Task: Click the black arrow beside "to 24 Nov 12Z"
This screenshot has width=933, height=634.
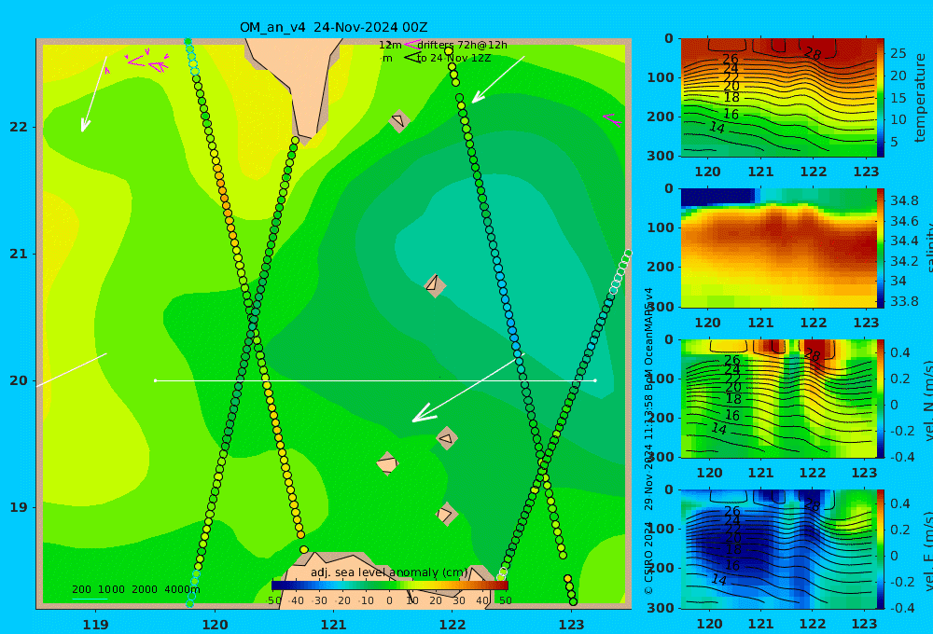Action: pyautogui.click(x=411, y=58)
